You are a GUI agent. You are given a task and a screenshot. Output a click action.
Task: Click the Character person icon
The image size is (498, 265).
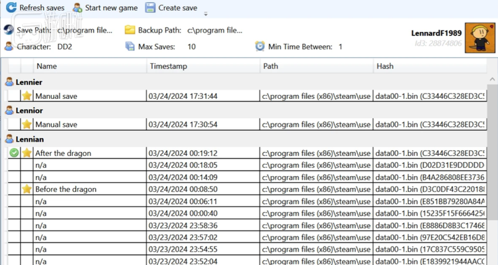pos(9,46)
